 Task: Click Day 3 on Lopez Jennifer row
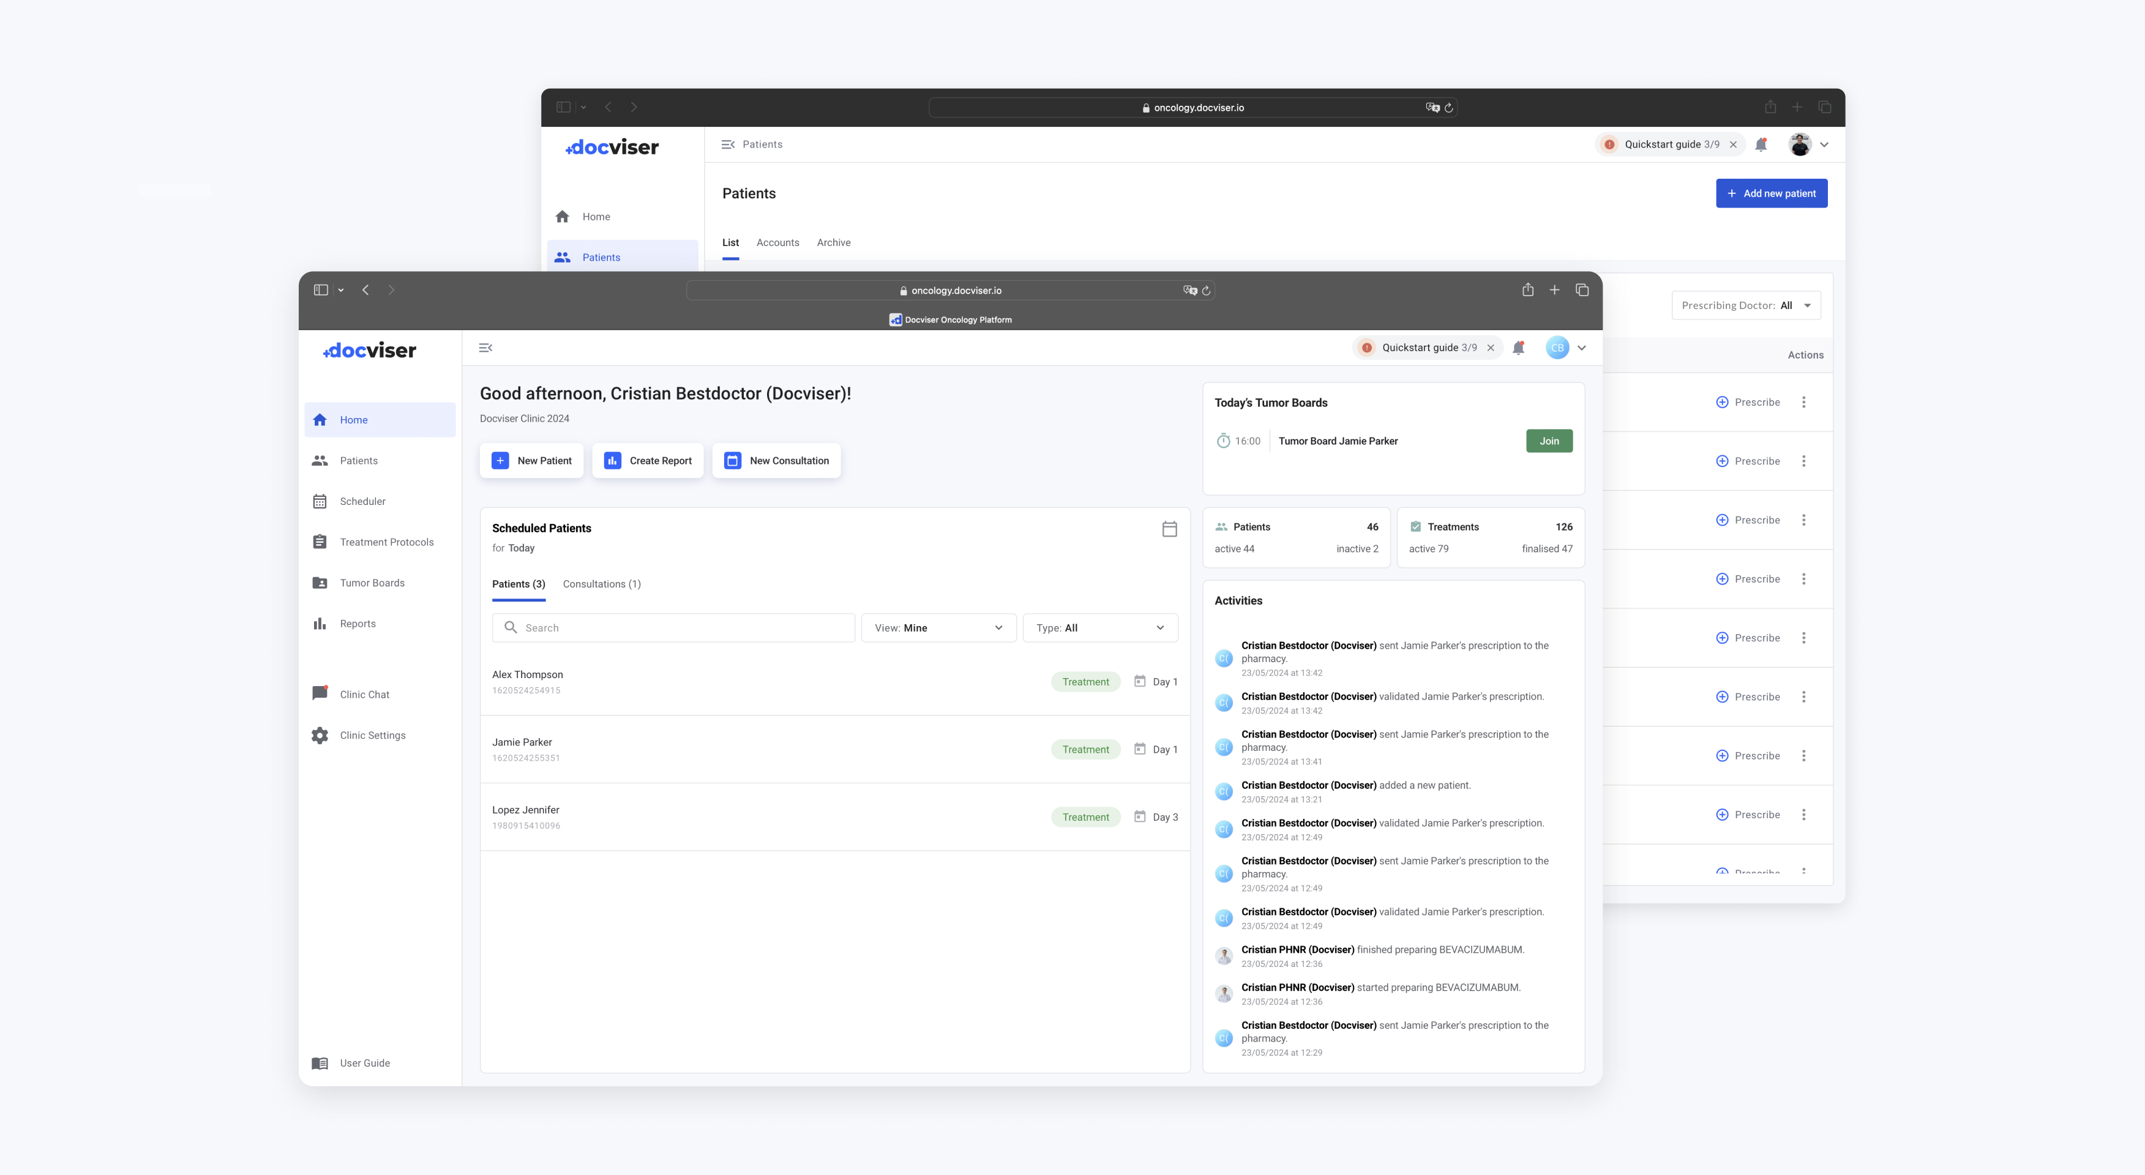[x=1156, y=817]
